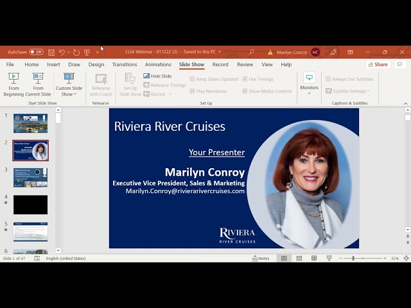Toggle the AutoSave switch
411x308 pixels.
(x=36, y=52)
